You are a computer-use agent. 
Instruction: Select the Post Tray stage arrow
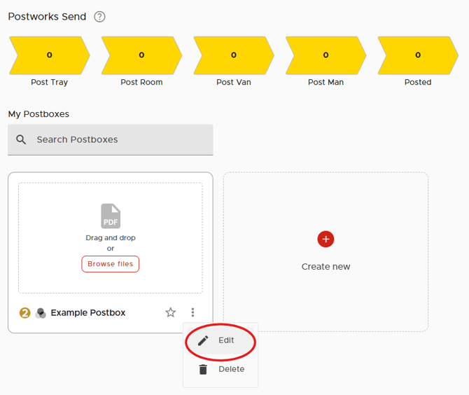pyautogui.click(x=49, y=55)
